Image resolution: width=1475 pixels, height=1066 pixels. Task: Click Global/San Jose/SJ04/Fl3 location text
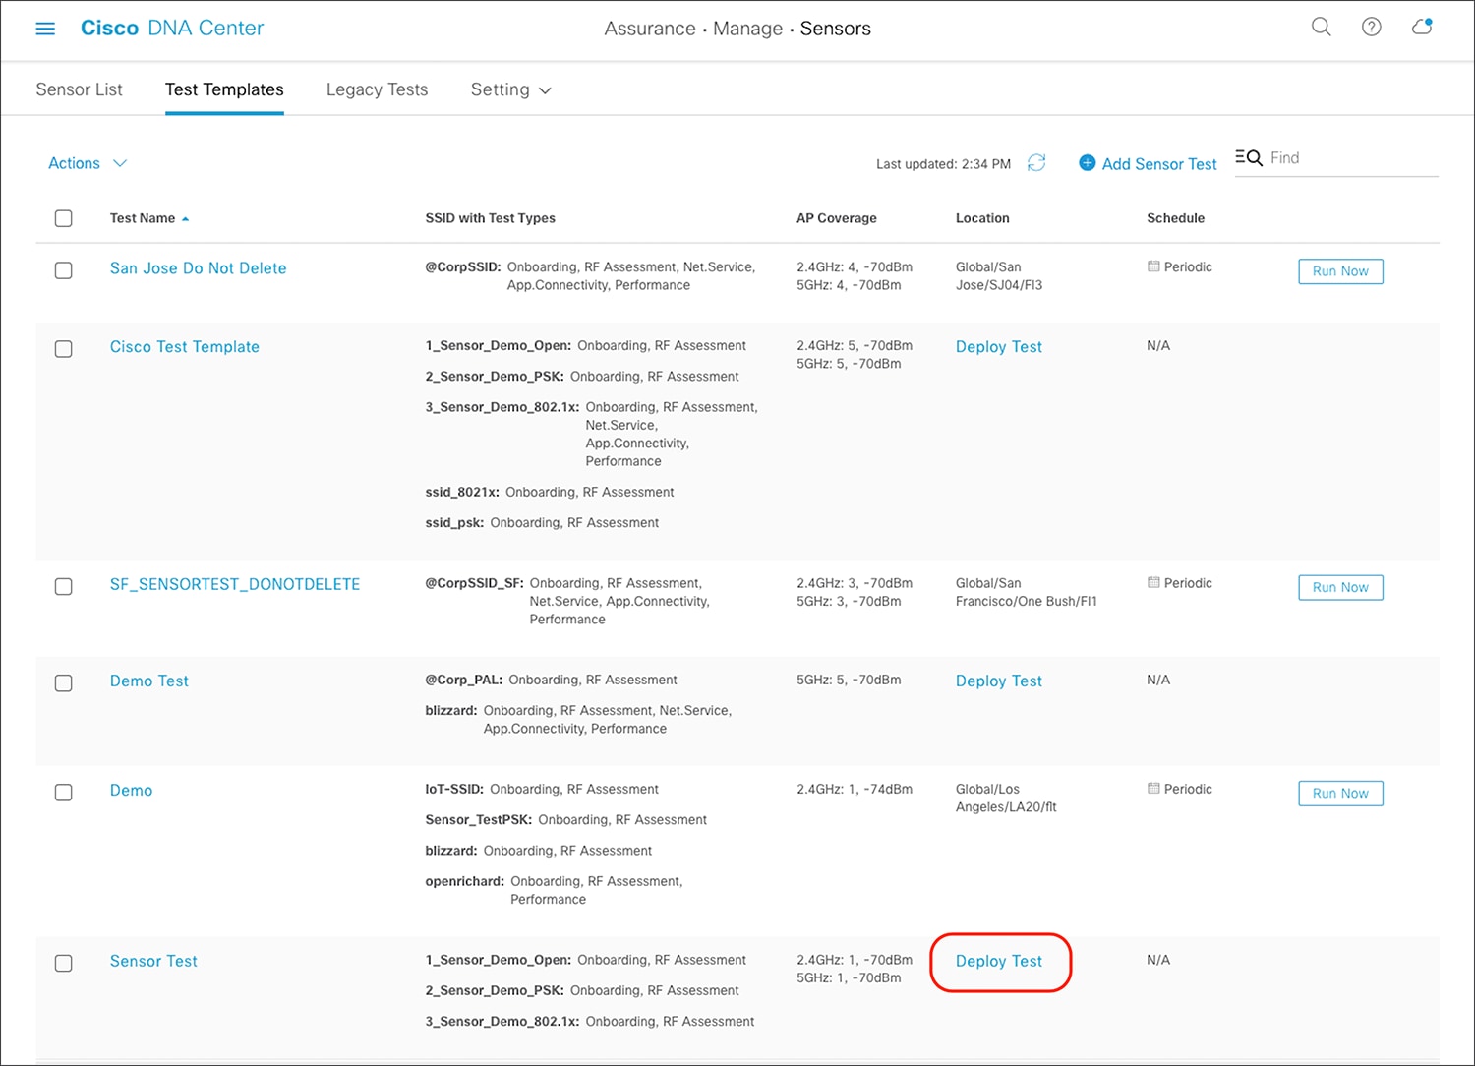tap(999, 276)
